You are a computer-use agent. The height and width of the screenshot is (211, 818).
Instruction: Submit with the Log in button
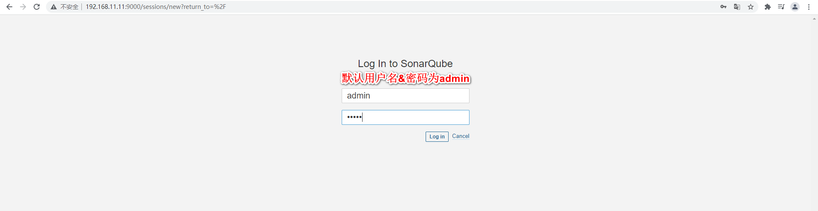point(437,137)
